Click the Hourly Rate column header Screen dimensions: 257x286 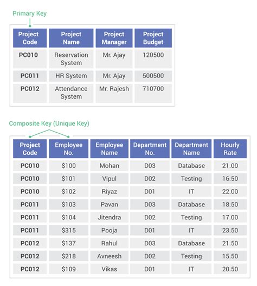[230, 149]
